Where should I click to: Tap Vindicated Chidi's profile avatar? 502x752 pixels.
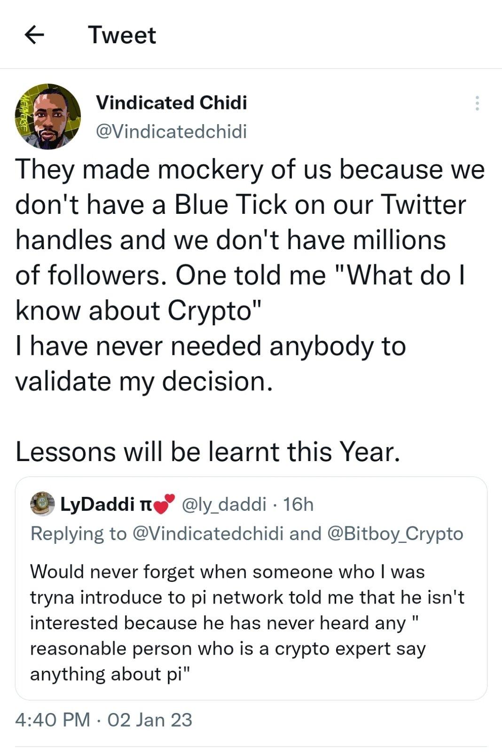point(48,117)
